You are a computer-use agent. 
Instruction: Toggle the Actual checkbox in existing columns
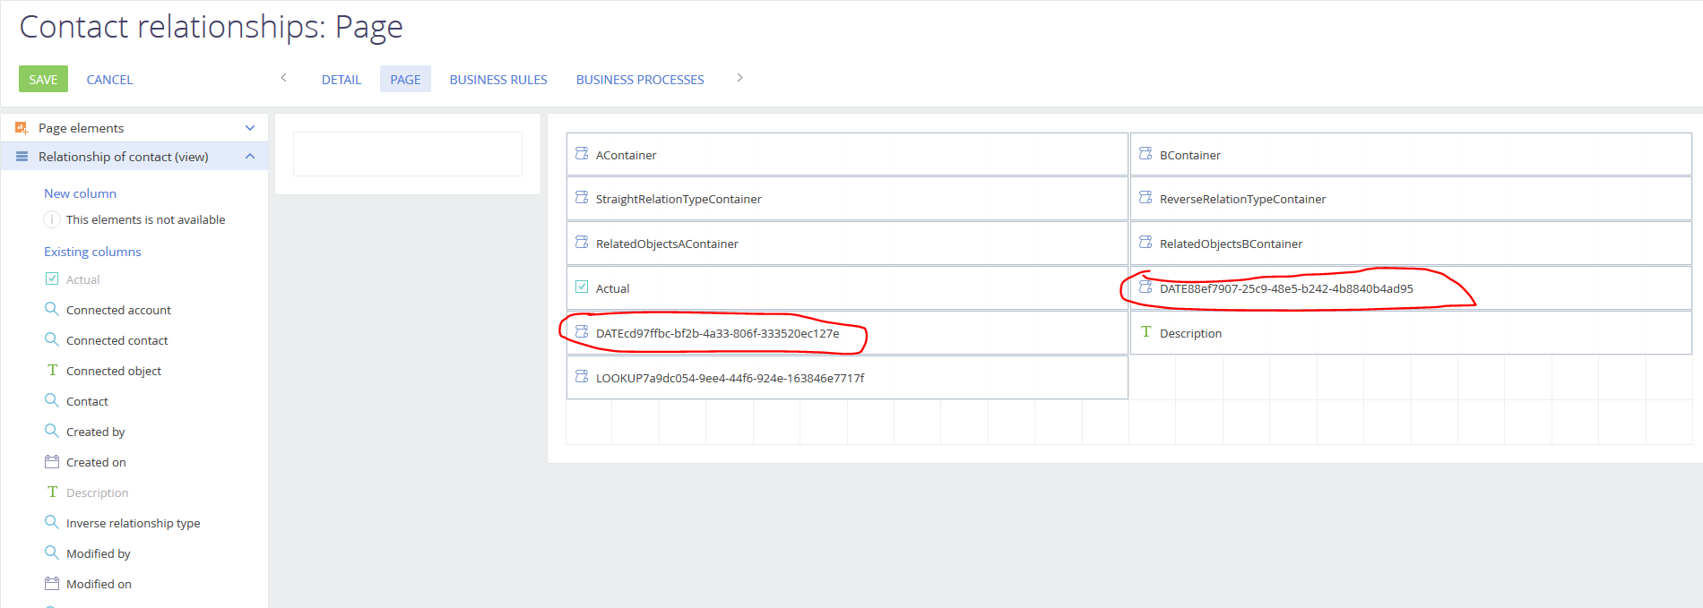[52, 278]
